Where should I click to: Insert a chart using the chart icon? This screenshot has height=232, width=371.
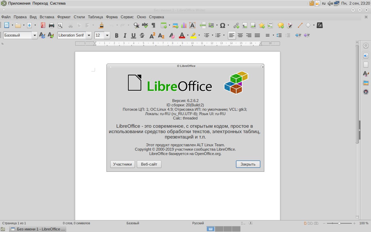[184, 25]
